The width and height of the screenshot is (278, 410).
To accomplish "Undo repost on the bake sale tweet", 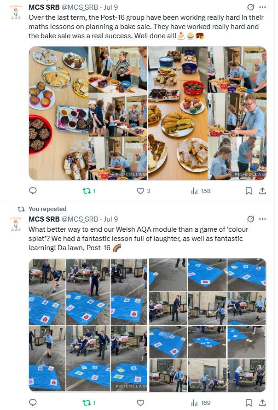I will pos(89,191).
